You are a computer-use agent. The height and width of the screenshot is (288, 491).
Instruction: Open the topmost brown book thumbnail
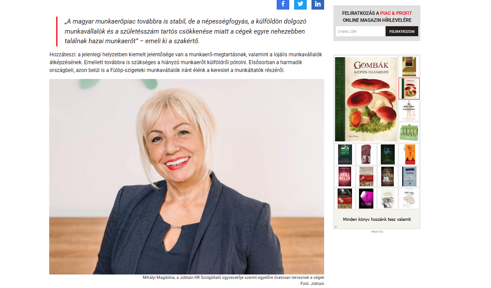409,66
